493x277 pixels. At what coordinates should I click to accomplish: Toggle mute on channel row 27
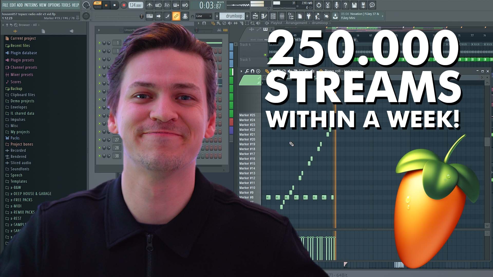[x=99, y=140]
